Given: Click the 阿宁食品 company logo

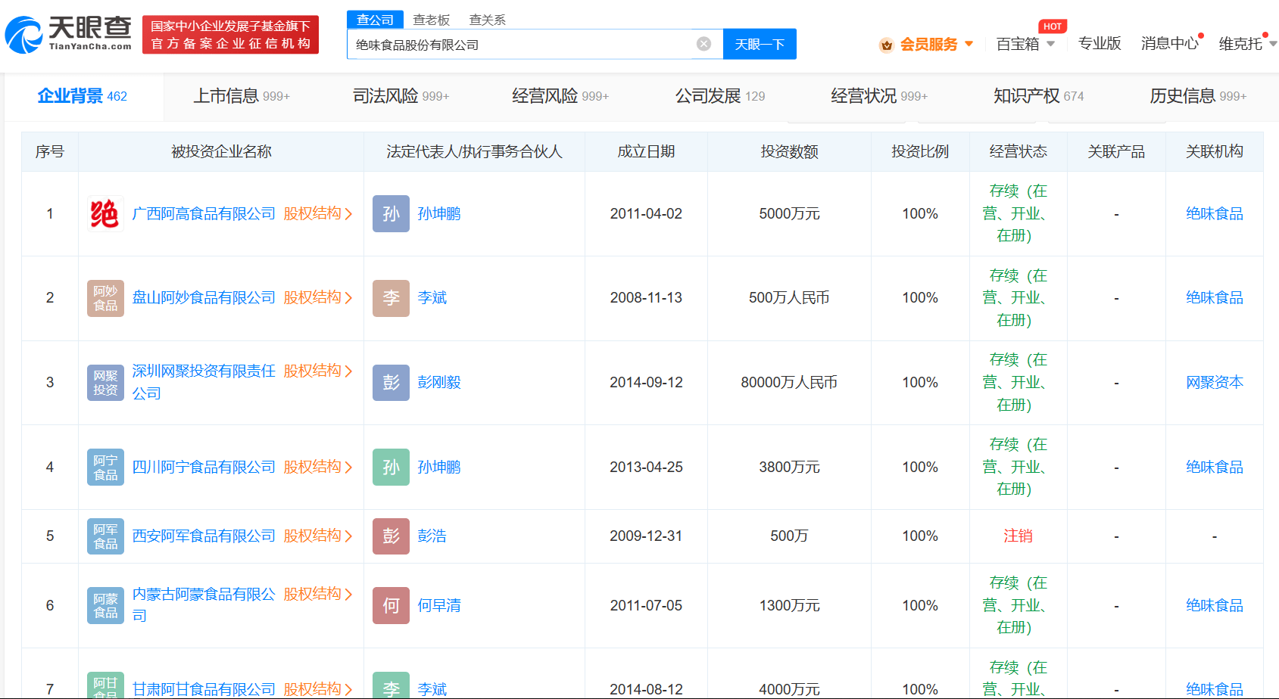Looking at the screenshot, I should (105, 467).
